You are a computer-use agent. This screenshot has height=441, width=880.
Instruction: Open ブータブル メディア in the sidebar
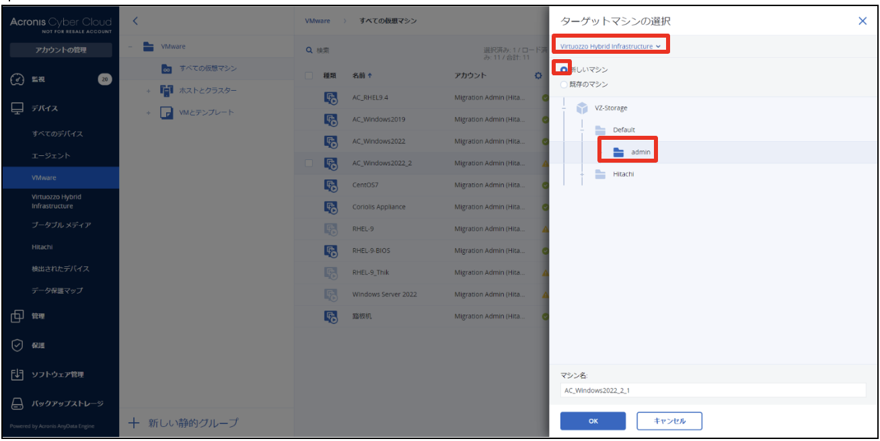pyautogui.click(x=61, y=225)
